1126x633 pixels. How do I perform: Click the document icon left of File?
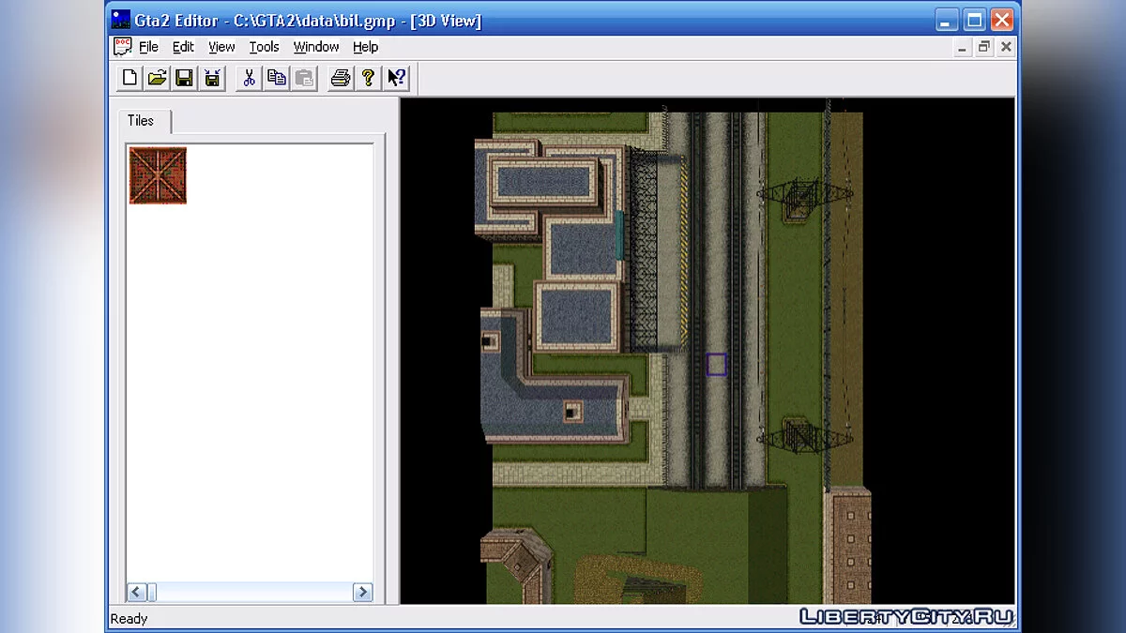tap(122, 47)
